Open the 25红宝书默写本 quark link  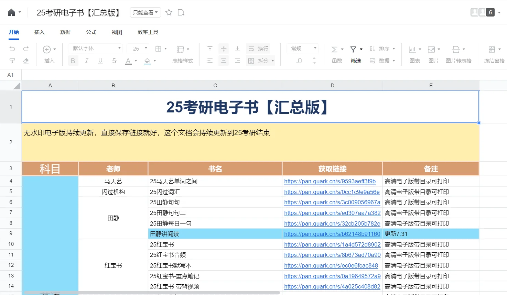pyautogui.click(x=331, y=265)
